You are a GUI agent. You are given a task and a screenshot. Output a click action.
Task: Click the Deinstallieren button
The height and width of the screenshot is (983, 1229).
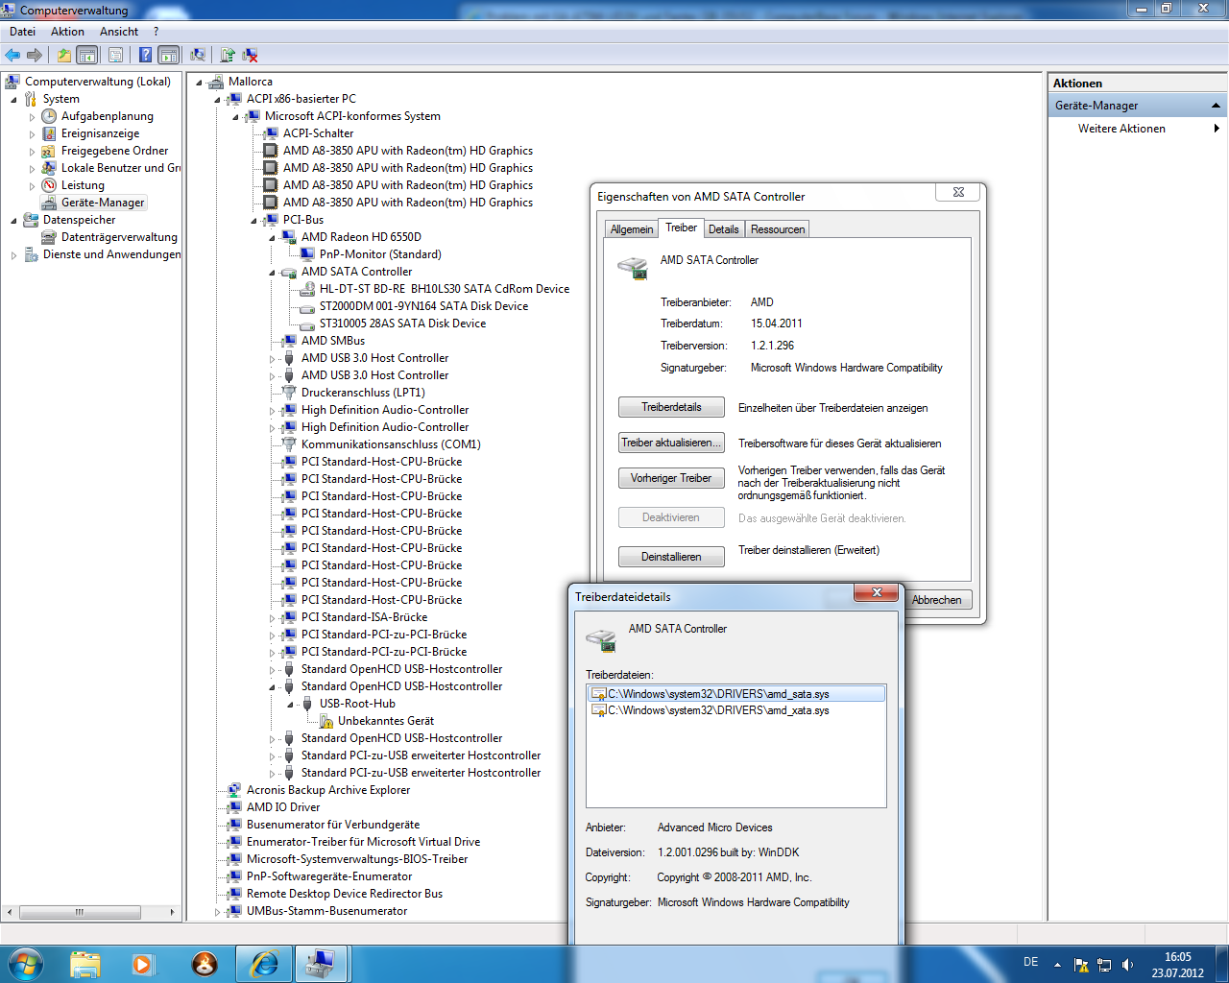point(671,557)
